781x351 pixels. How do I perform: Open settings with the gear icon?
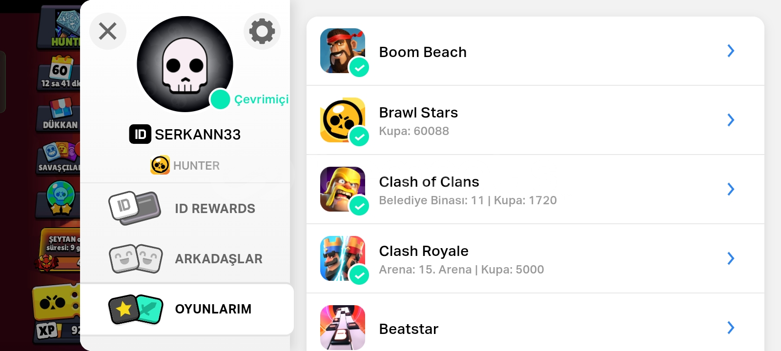(x=262, y=31)
